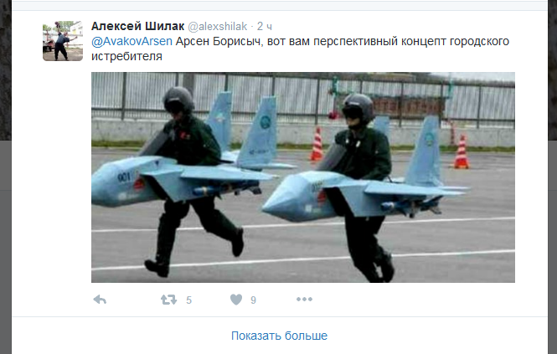This screenshot has height=354, width=557.
Task: Dismiss the view via the dark right-side overlay
Action: pyautogui.click(x=552, y=177)
